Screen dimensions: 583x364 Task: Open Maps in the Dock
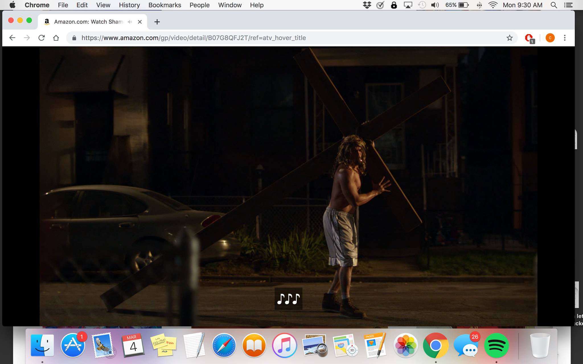click(x=345, y=345)
